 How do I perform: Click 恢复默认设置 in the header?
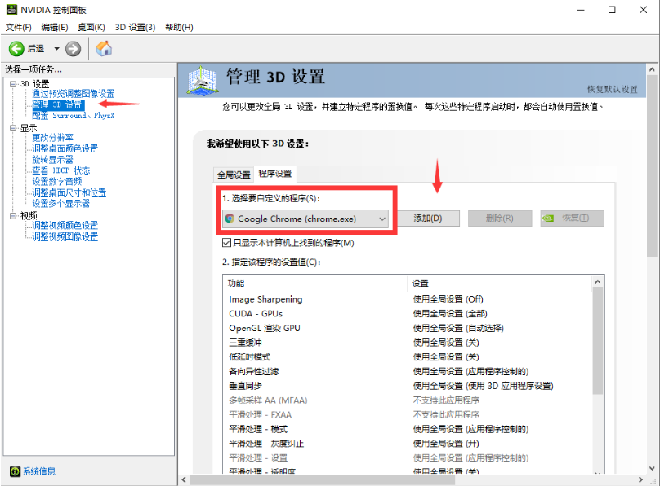[x=612, y=89]
